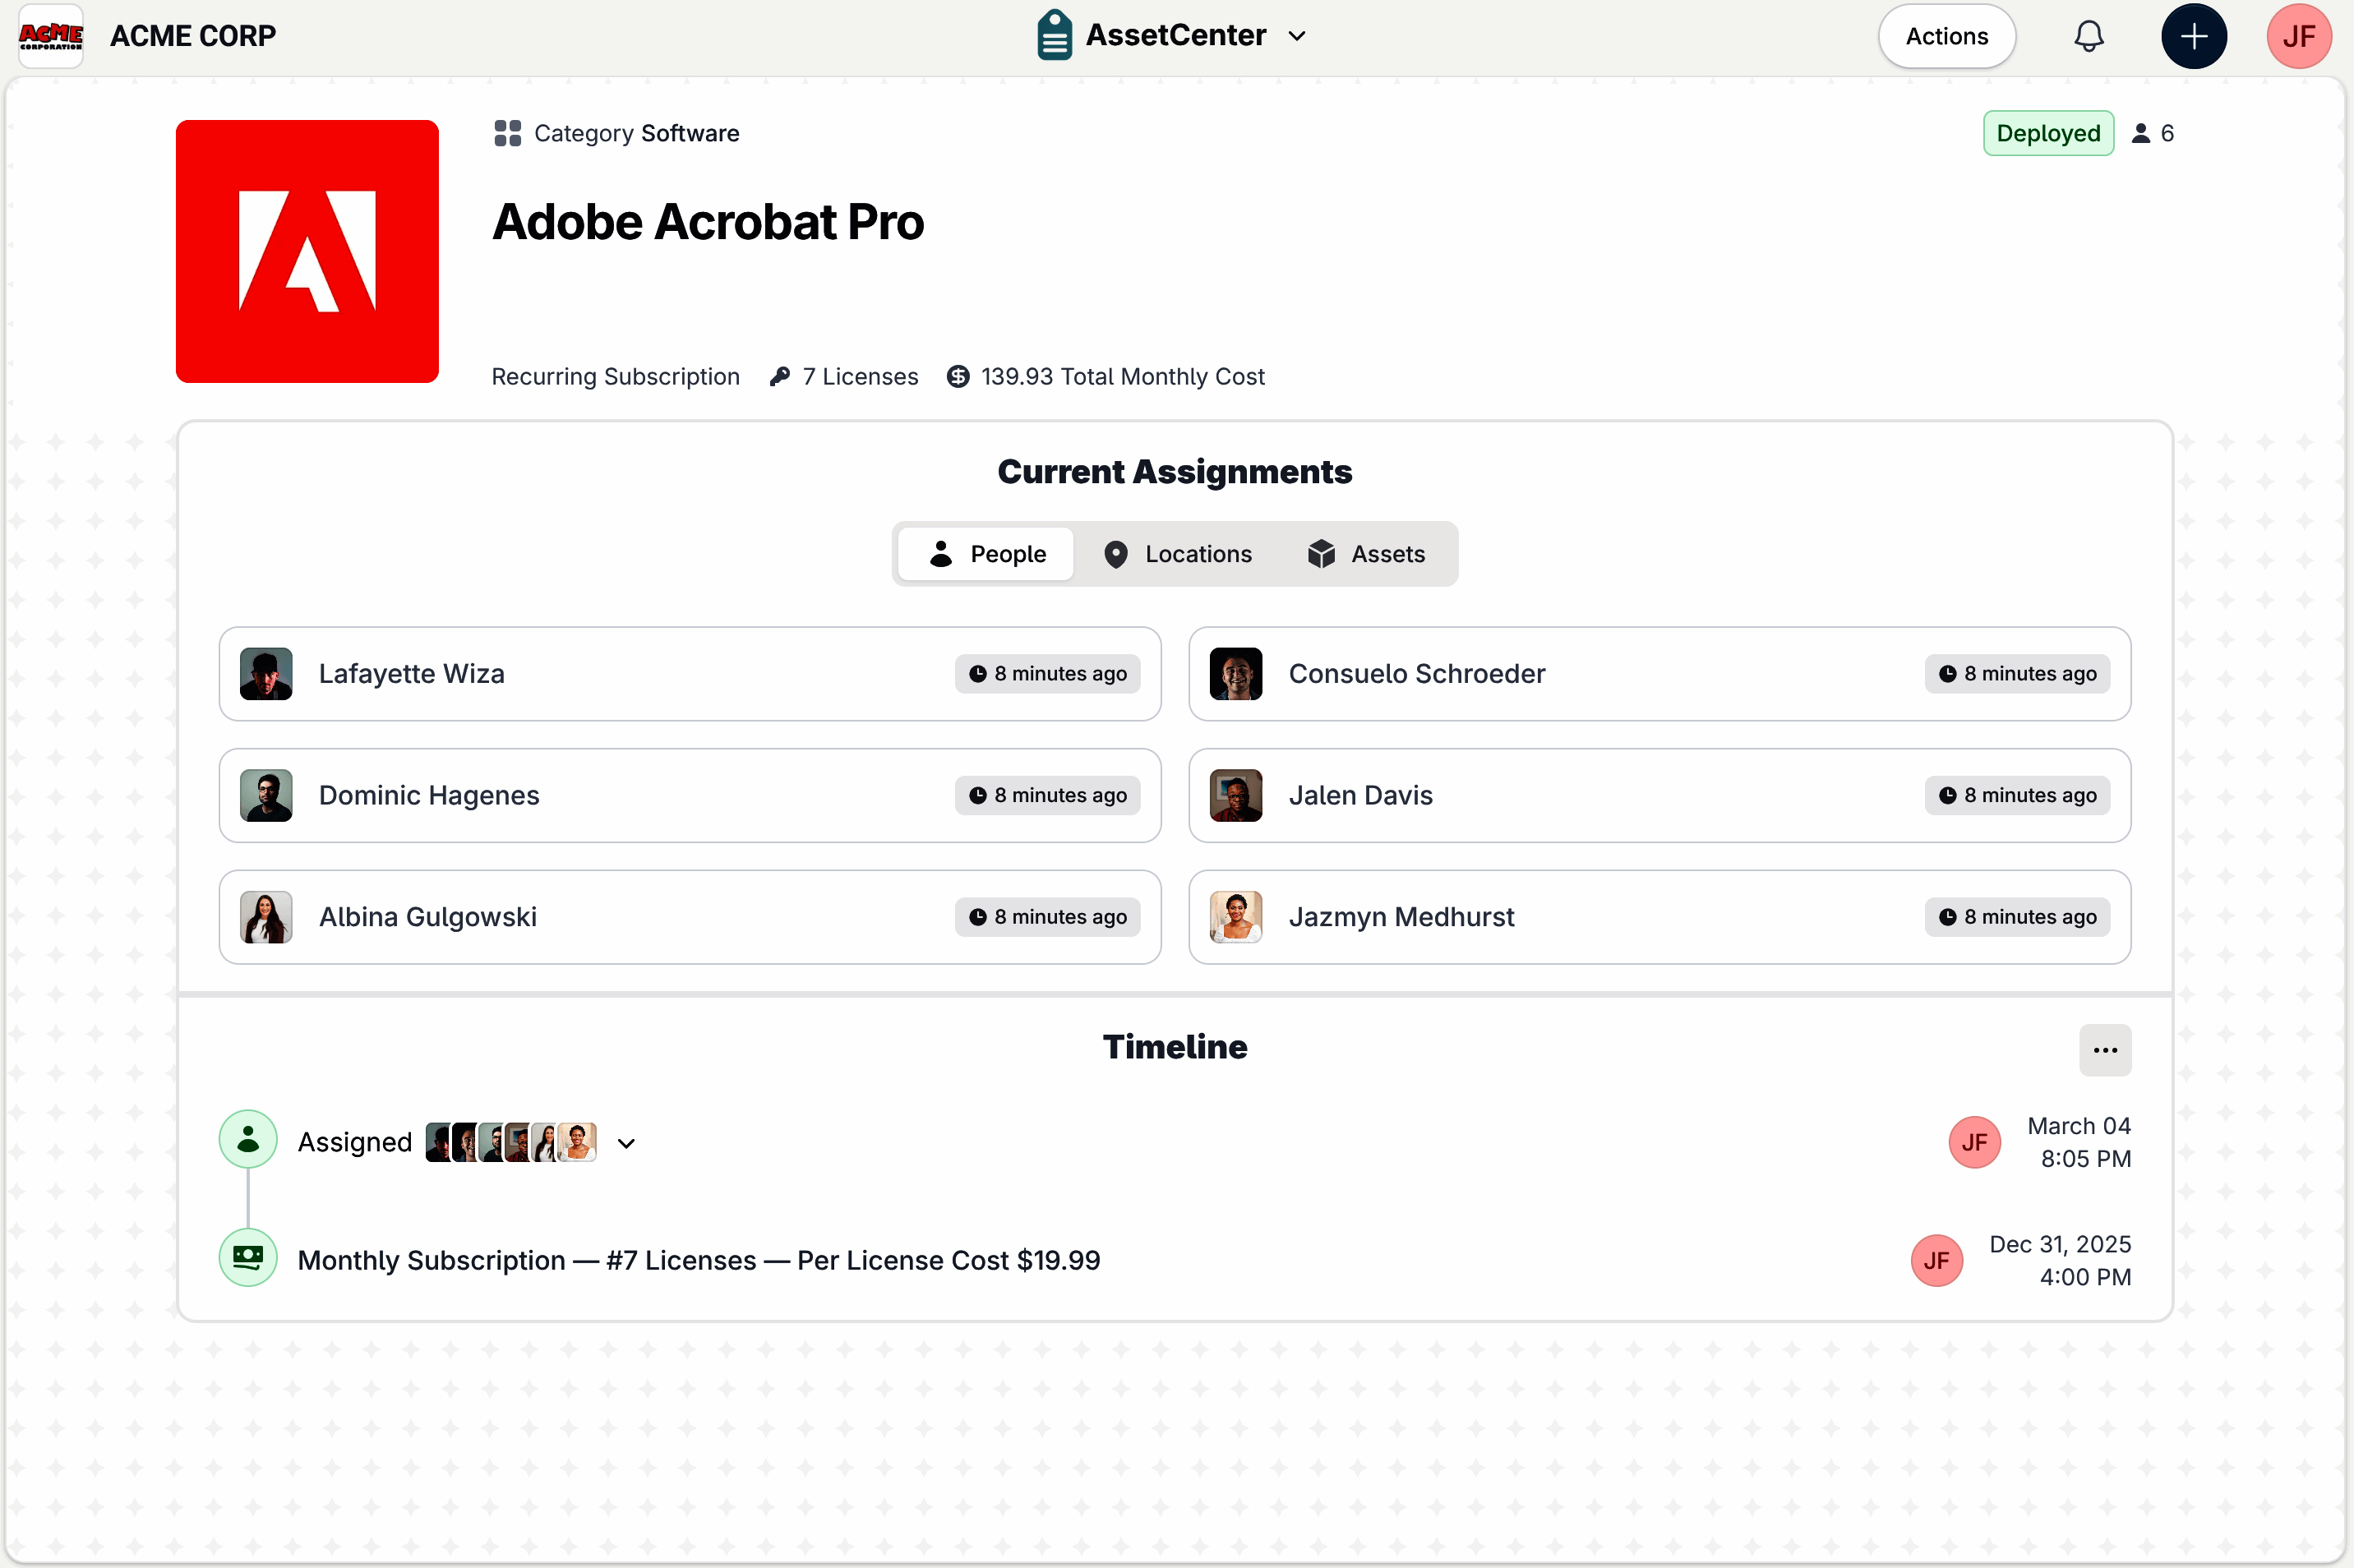Click the key icon beside 7 Licenses

coord(780,376)
